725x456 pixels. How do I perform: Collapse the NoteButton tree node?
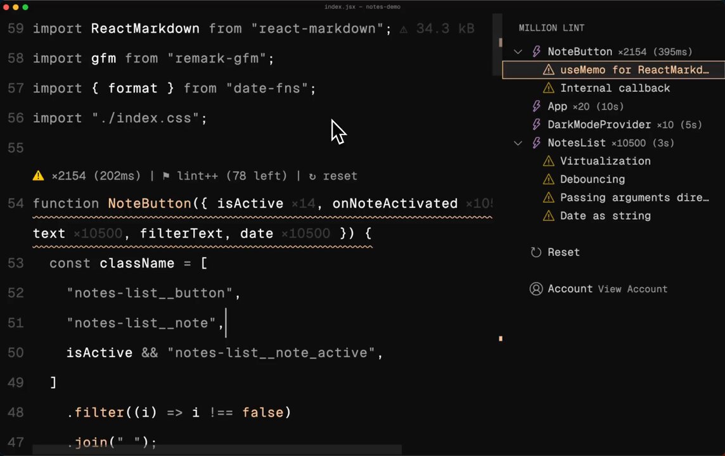(x=518, y=52)
